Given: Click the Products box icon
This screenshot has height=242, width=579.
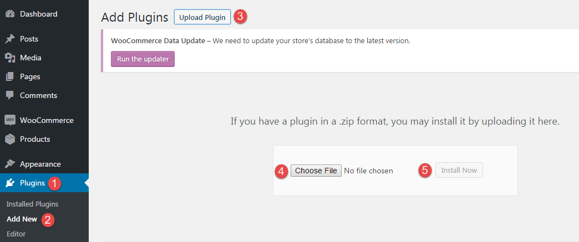Looking at the screenshot, I should pyautogui.click(x=10, y=139).
